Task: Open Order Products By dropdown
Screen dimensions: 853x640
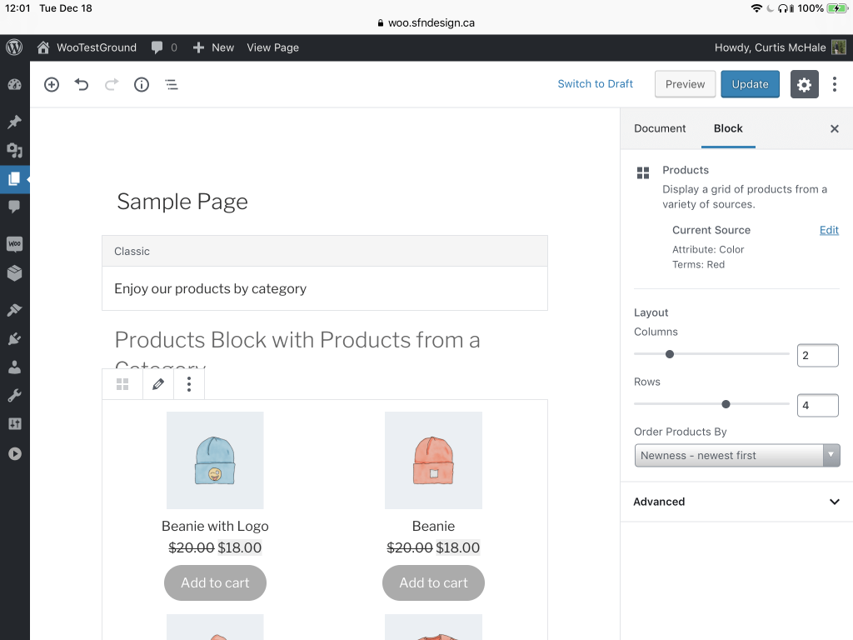Action: pos(736,456)
